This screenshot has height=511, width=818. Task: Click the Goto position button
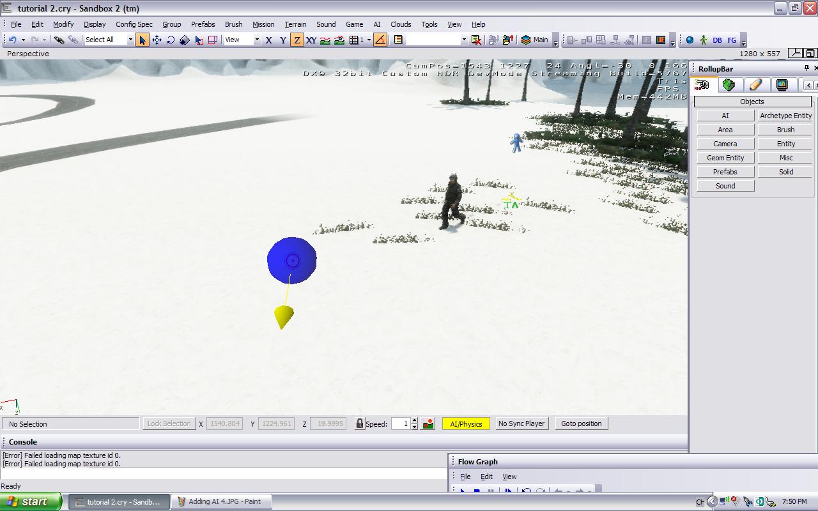[581, 423]
